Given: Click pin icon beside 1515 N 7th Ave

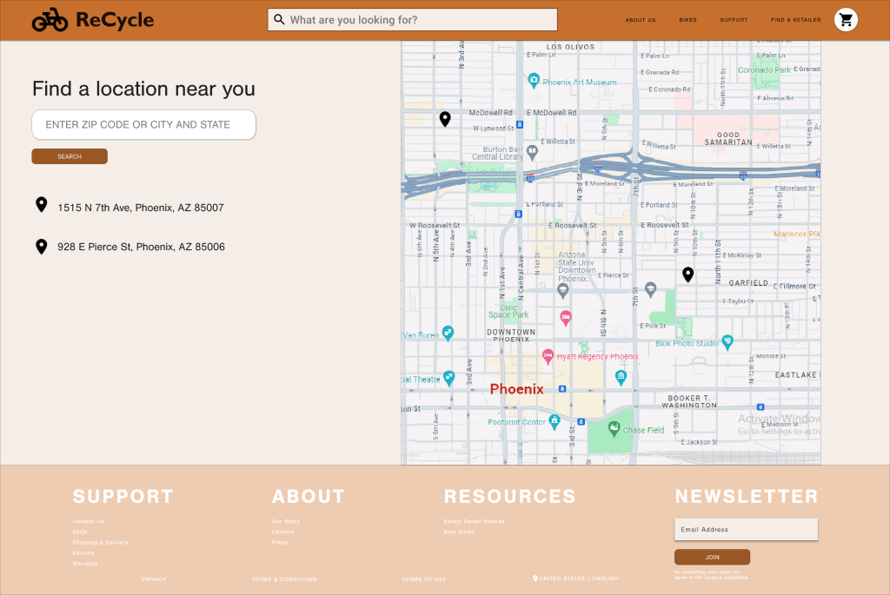Looking at the screenshot, I should 41,205.
